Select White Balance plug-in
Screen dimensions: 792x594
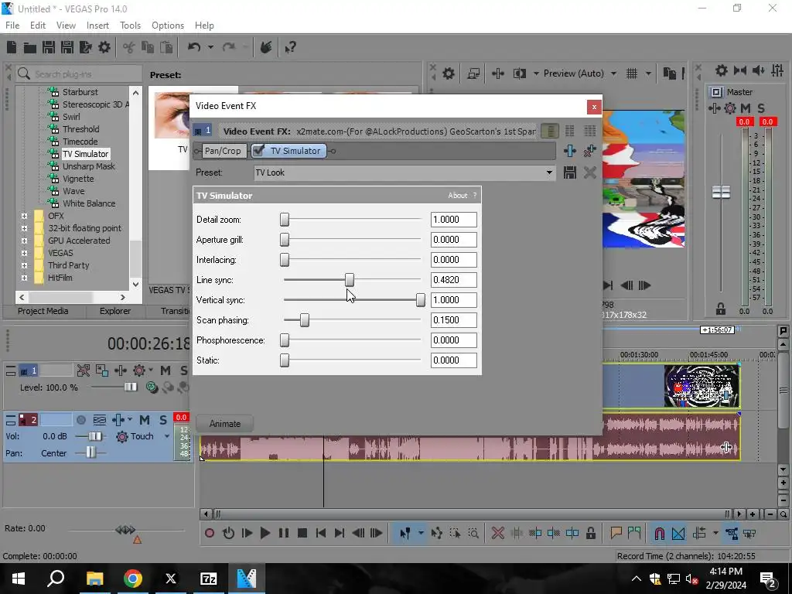pyautogui.click(x=89, y=203)
